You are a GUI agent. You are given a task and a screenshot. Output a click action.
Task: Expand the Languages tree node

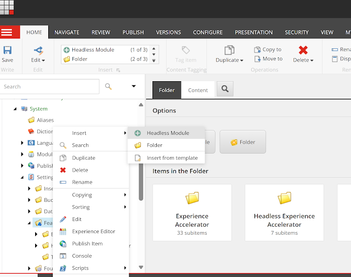(x=22, y=143)
